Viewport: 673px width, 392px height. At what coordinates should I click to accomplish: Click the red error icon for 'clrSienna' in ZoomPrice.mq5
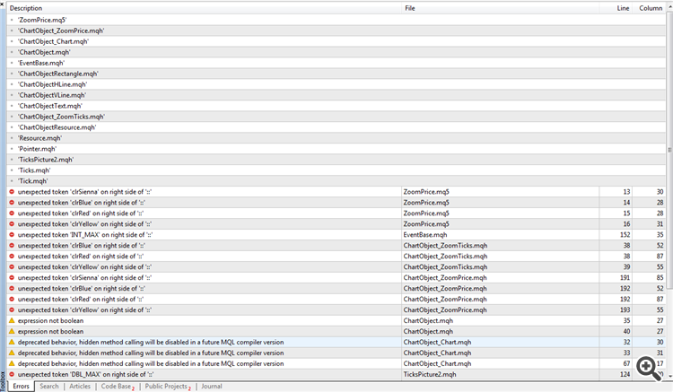(12, 191)
